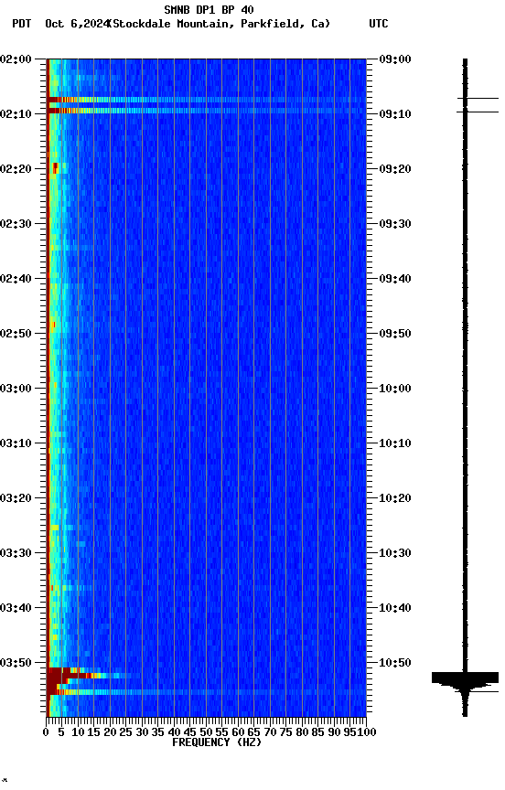Click the '03:30' PDT time label
This screenshot has width=505, height=790.
pyautogui.click(x=16, y=553)
